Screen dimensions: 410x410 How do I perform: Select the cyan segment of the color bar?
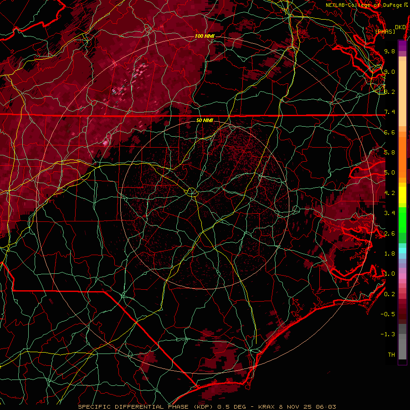pyautogui.click(x=403, y=251)
